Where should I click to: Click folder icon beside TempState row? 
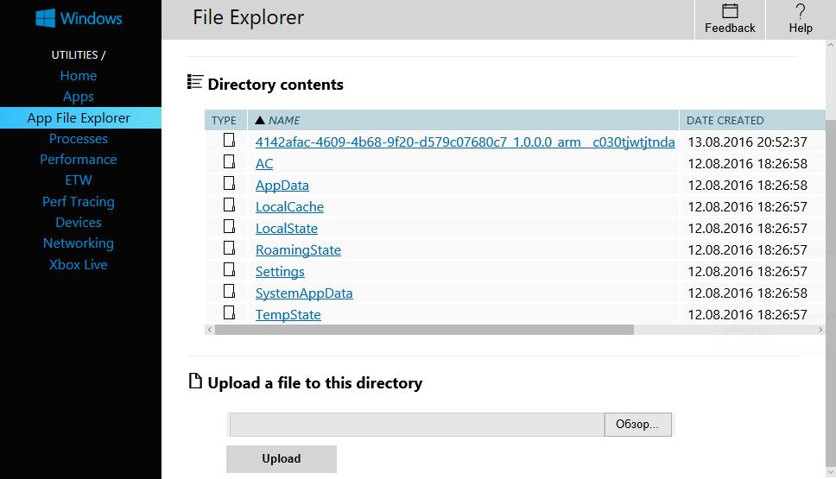pos(229,313)
